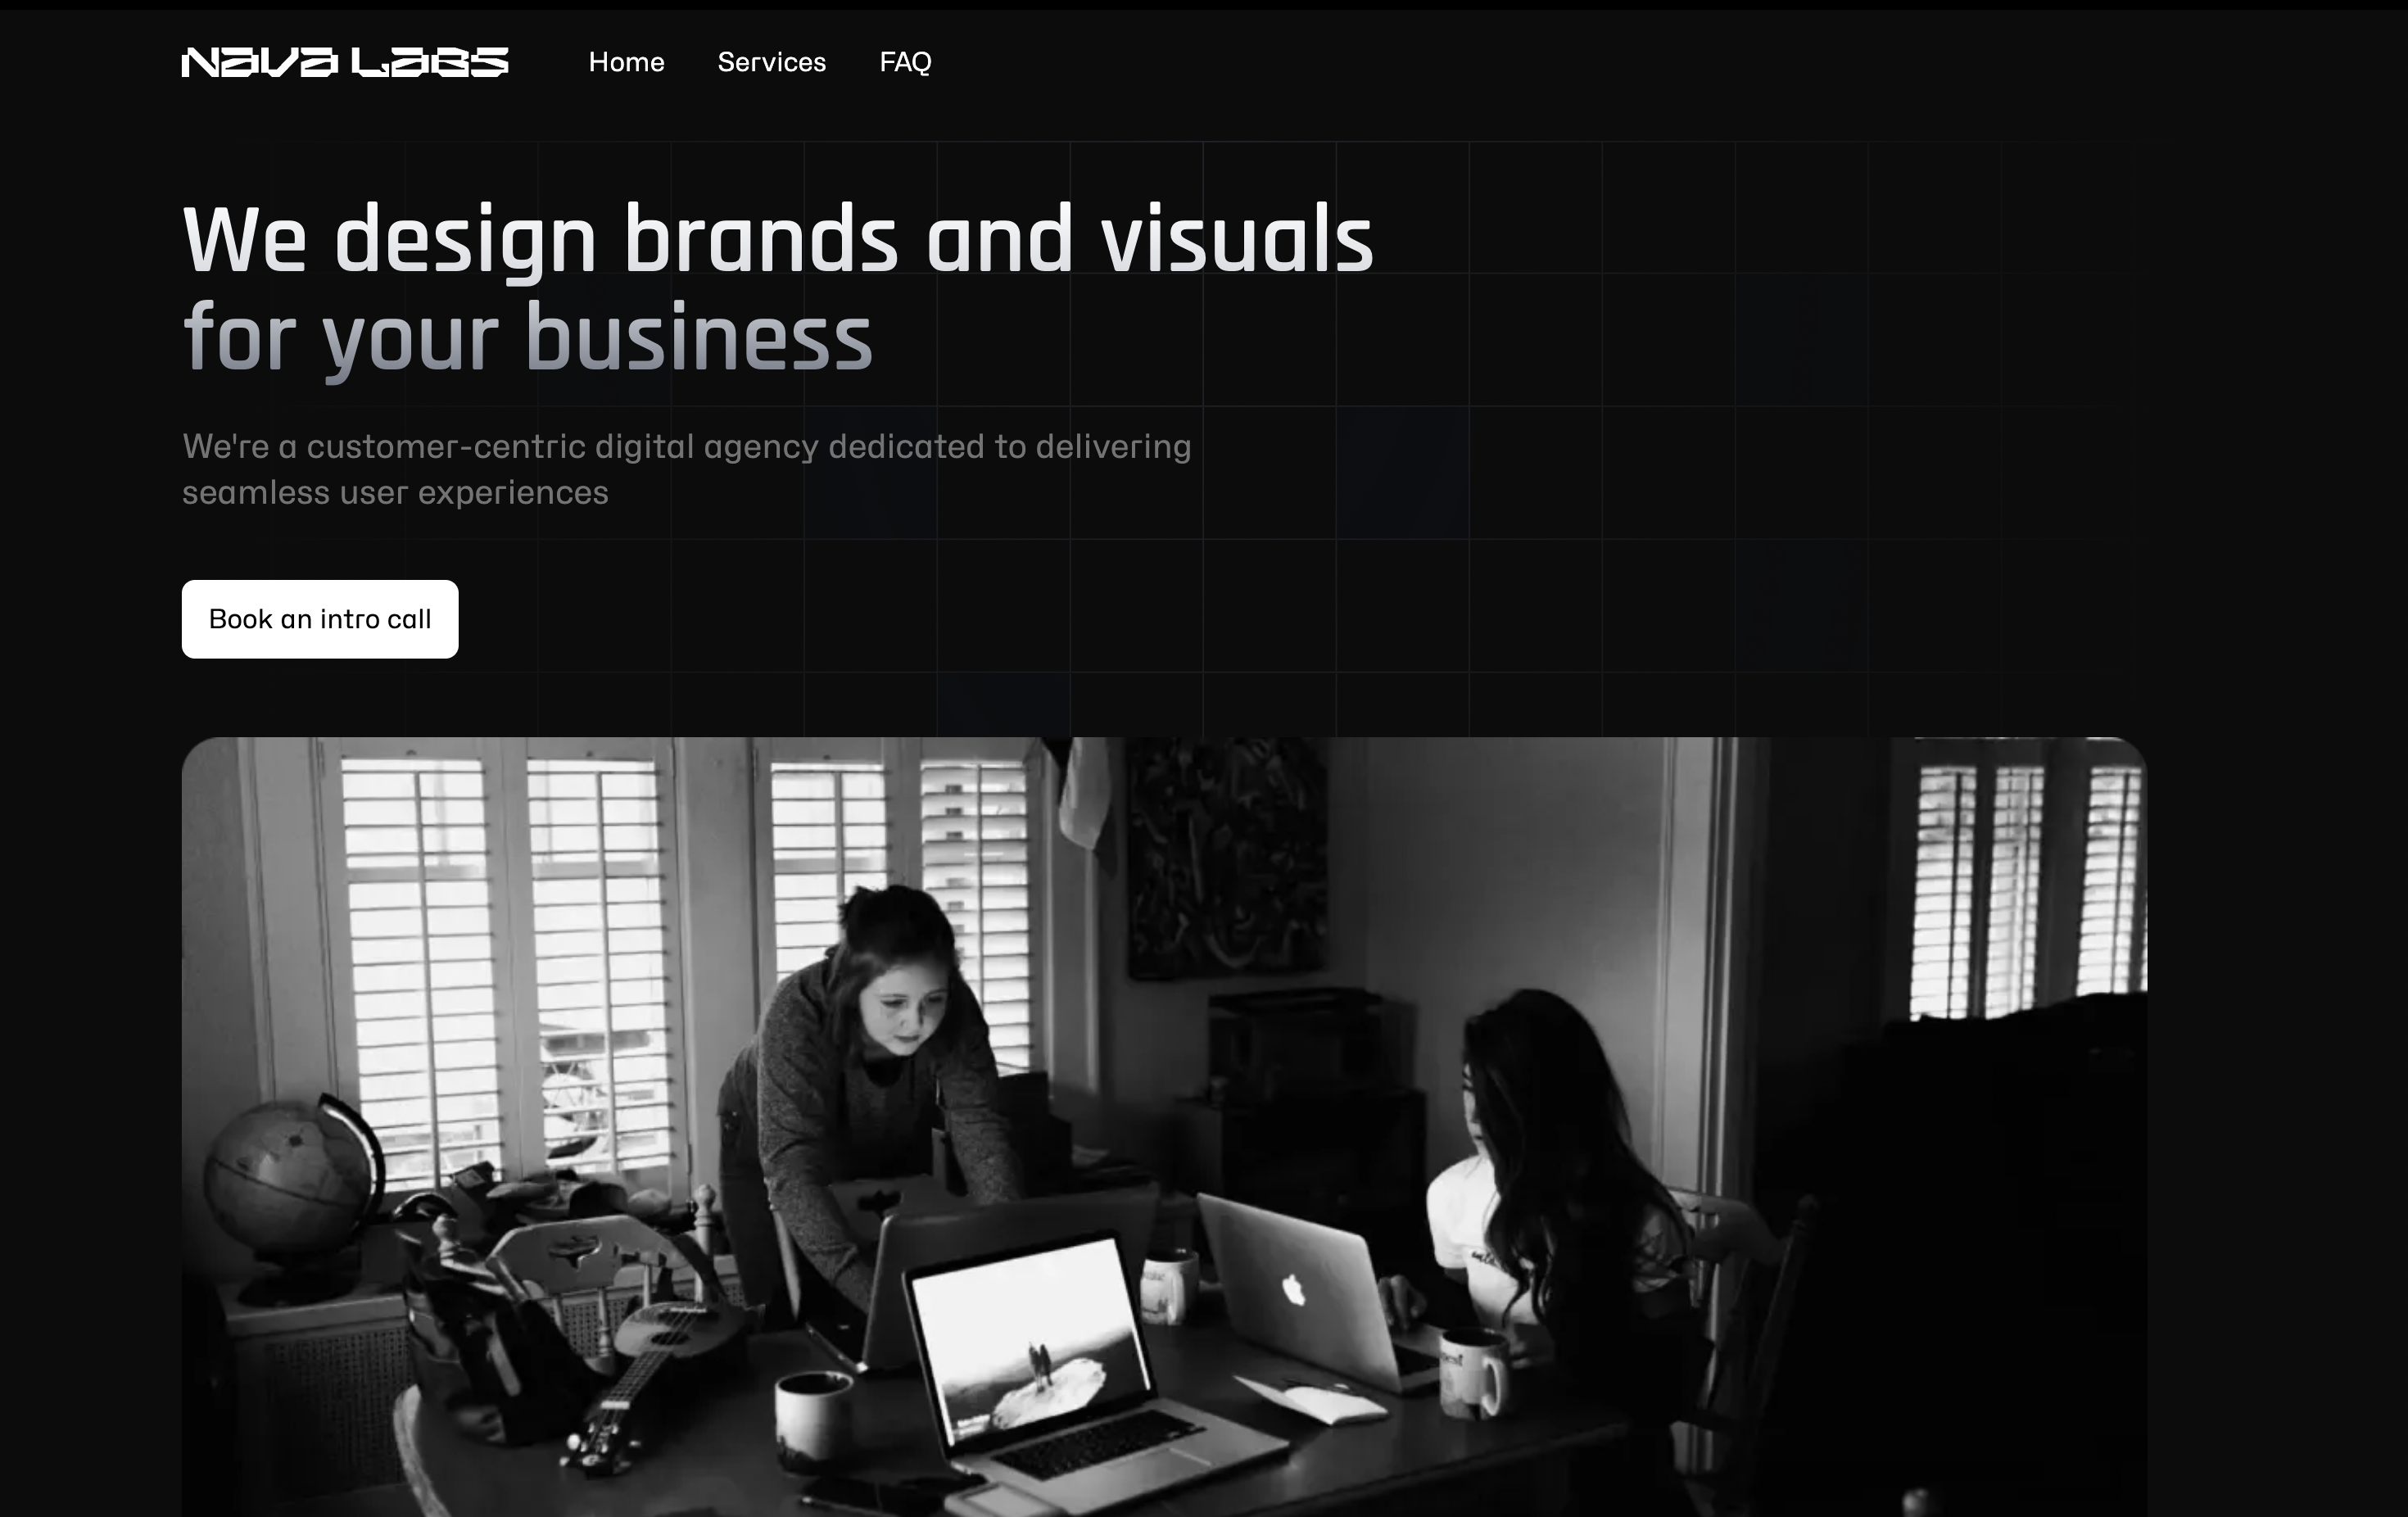Click the Nava Labs logo

pos(344,62)
